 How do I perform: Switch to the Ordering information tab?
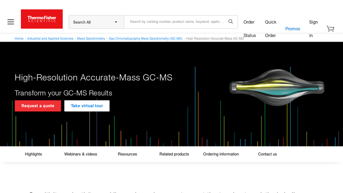(221, 154)
